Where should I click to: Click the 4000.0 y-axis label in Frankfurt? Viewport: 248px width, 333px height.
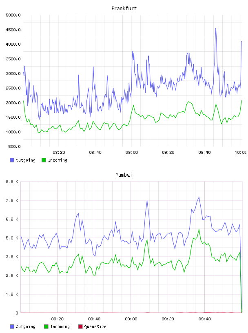pyautogui.click(x=13, y=44)
